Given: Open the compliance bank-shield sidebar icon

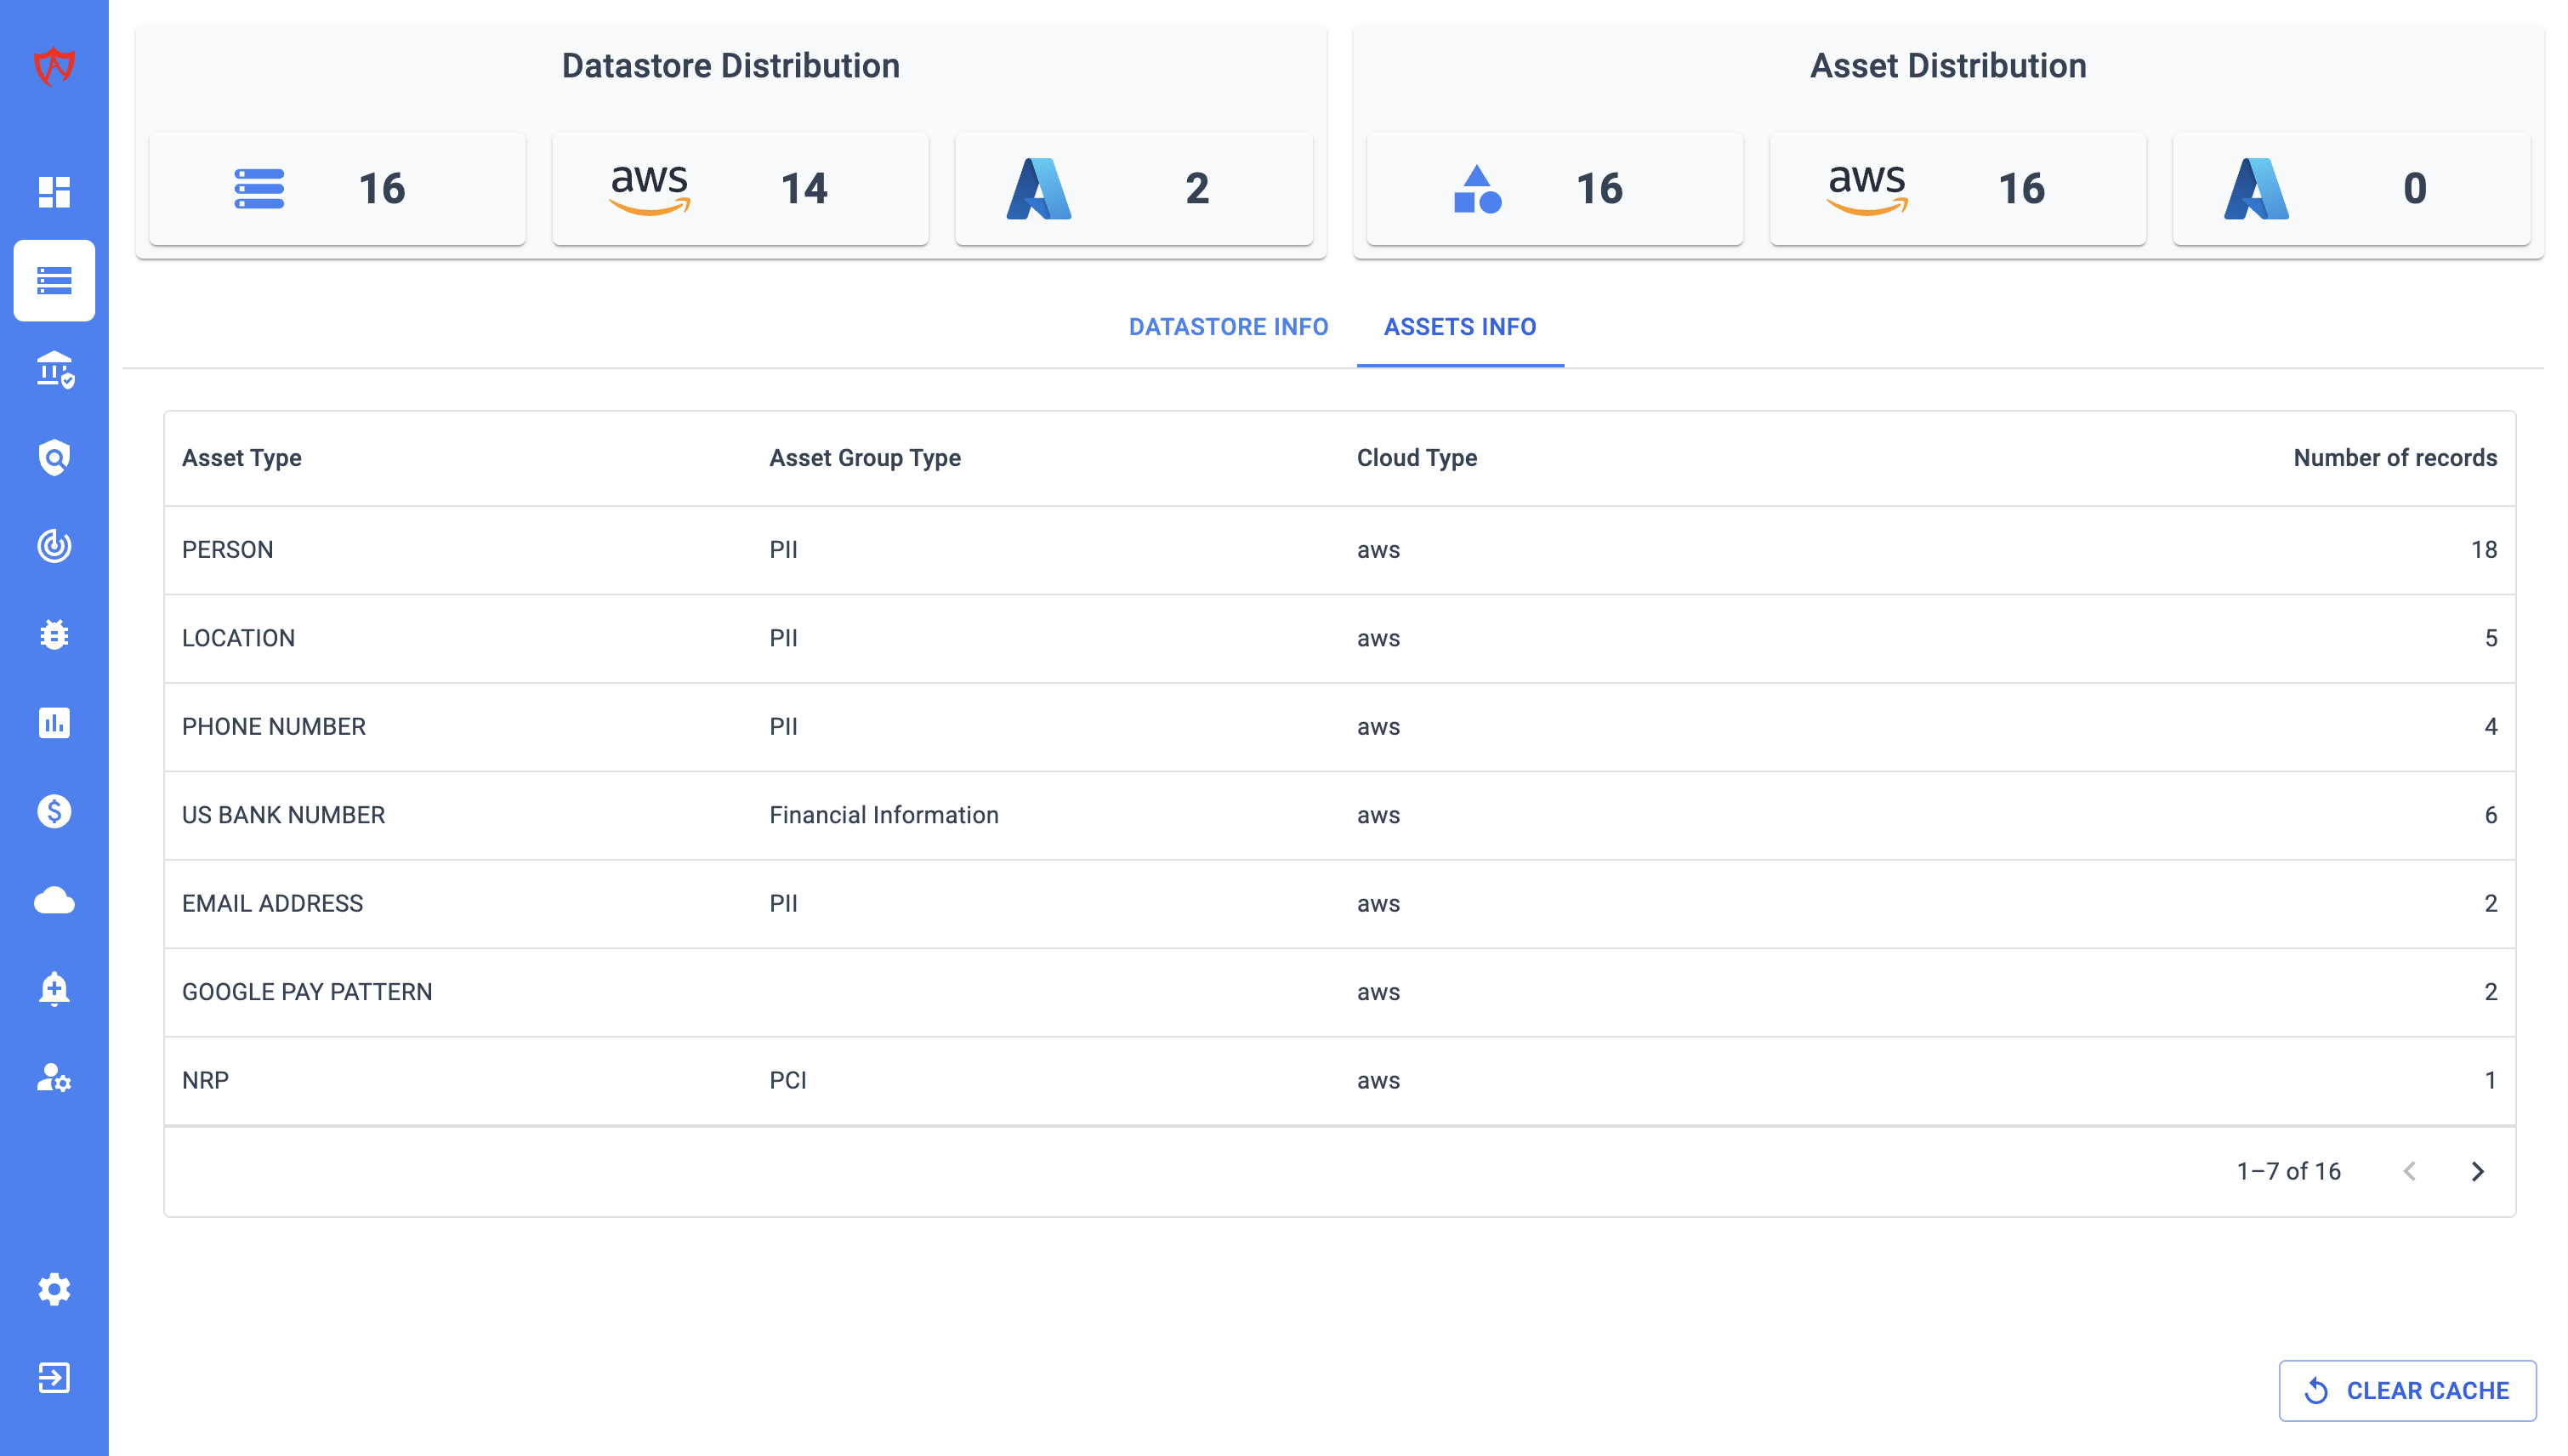Looking at the screenshot, I should 54,369.
